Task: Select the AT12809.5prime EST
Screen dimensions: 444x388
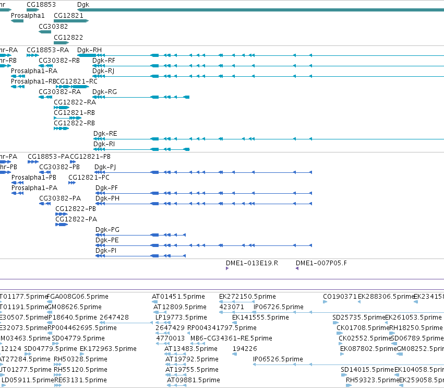Action: pos(180,307)
